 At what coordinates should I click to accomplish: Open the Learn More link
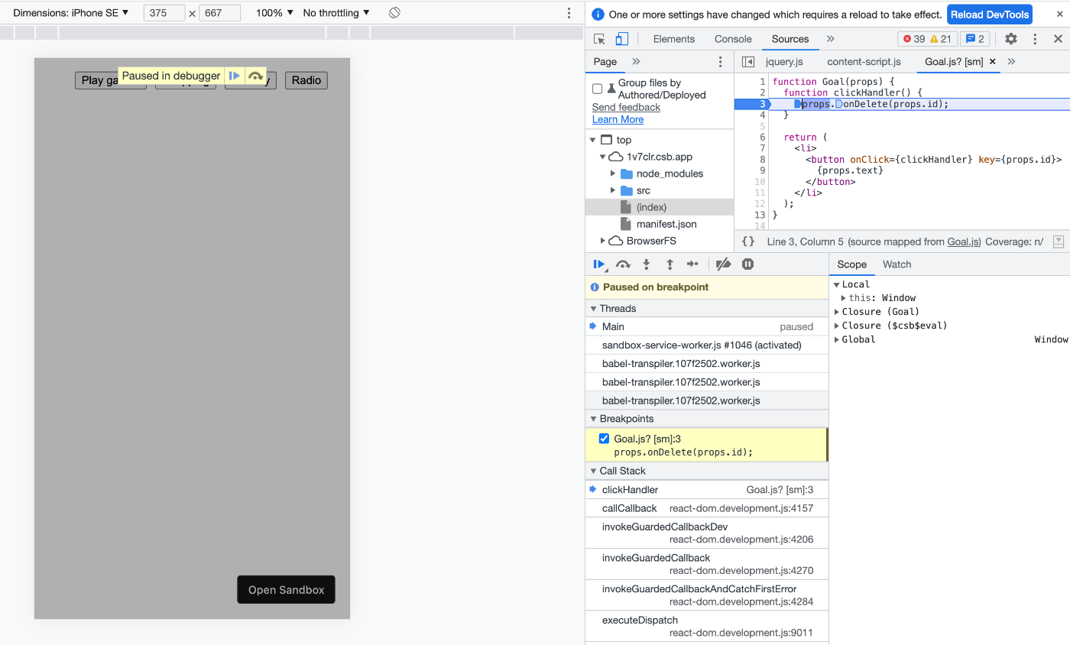[x=618, y=119]
